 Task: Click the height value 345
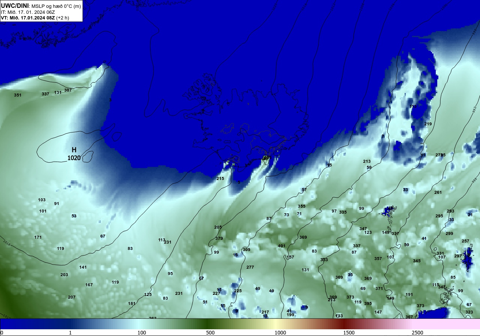click(x=417, y=261)
